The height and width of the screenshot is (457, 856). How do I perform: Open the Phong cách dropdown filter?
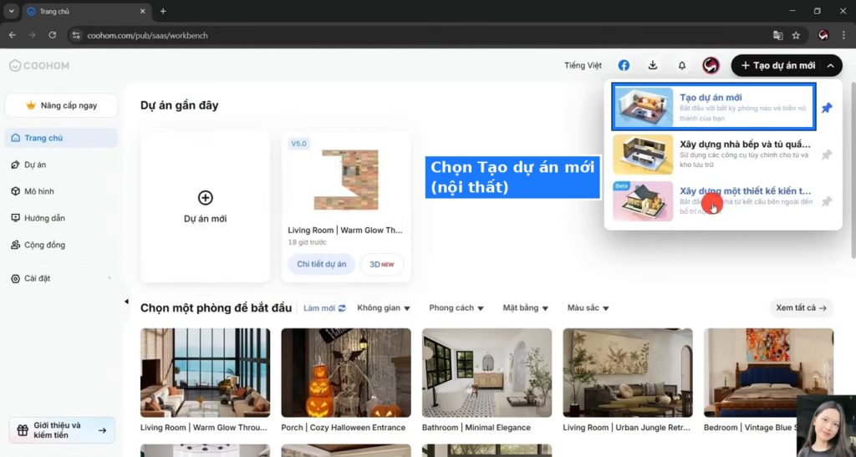456,308
